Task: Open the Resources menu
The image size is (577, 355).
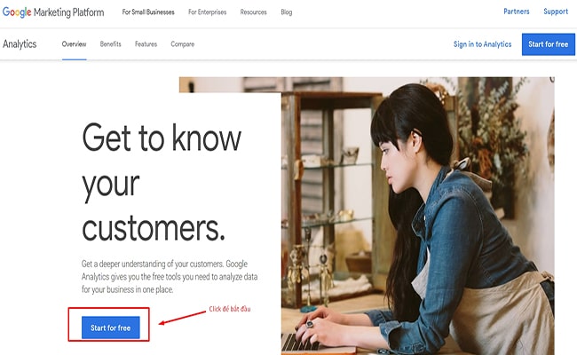Action: tap(253, 12)
